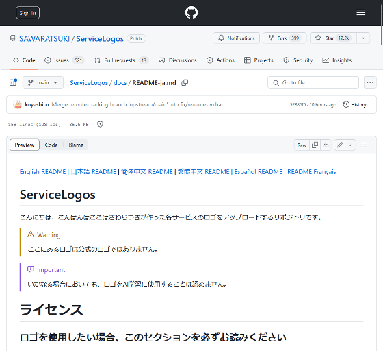The width and height of the screenshot is (383, 351).
Task: Expand more edit options dropdown
Action: (350, 145)
